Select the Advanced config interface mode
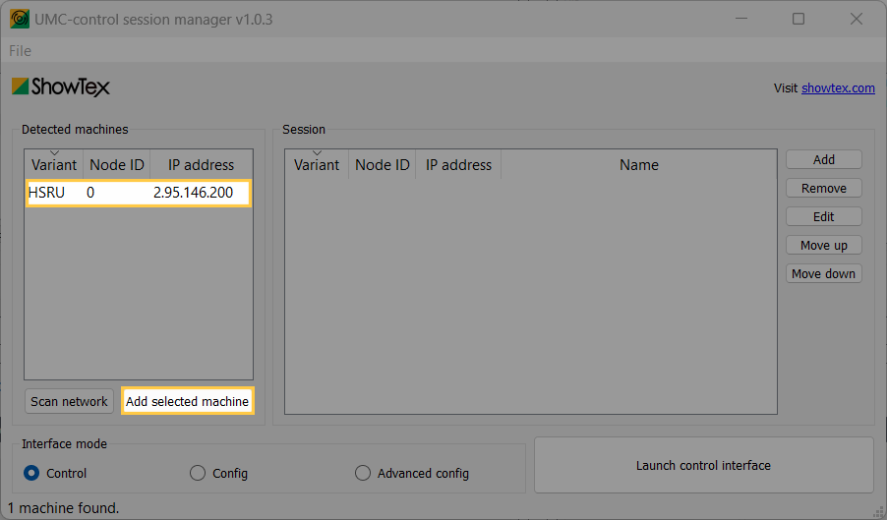The image size is (887, 520). (x=412, y=473)
